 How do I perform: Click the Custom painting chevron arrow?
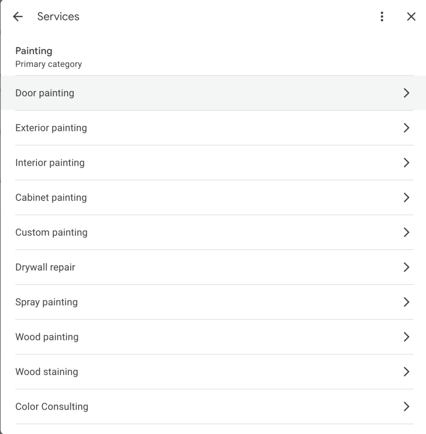click(406, 232)
